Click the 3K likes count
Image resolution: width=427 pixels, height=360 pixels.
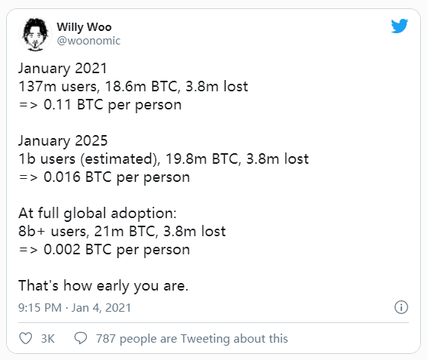tap(48, 339)
